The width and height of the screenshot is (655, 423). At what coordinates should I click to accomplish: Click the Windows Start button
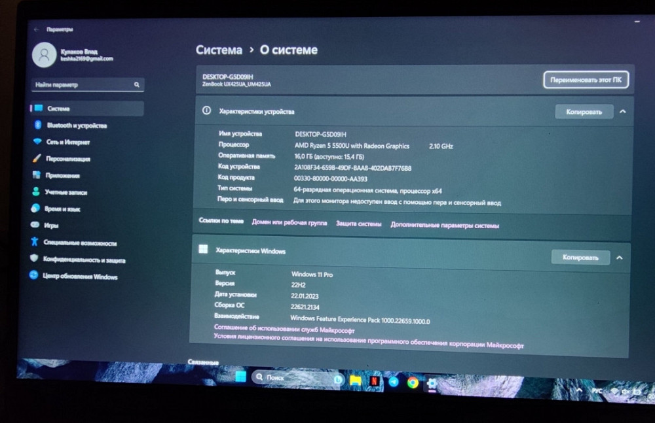pos(240,377)
